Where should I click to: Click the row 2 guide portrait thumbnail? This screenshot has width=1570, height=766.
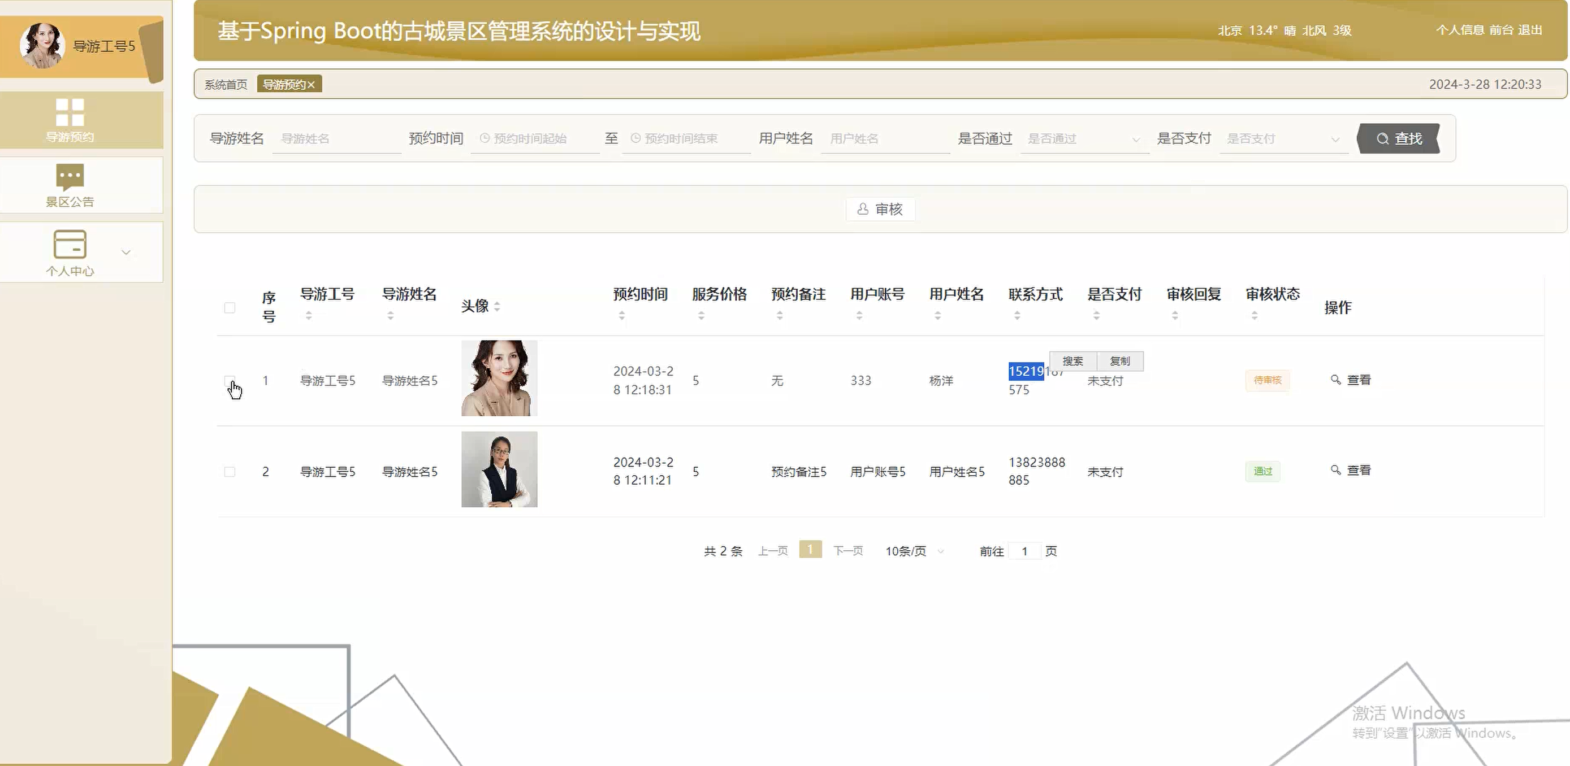[499, 469]
